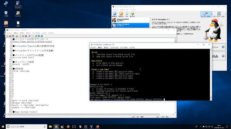The image size is (231, 129).
Task: Show hidden tray icons chevron
Action: (x=201, y=126)
